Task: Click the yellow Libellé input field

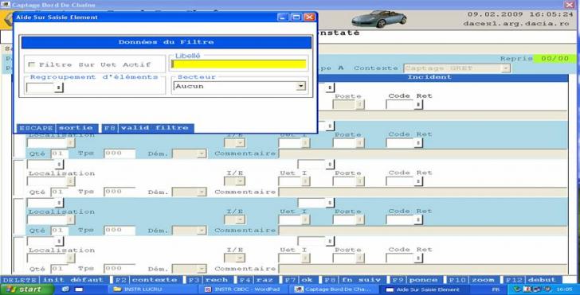Action: 238,64
